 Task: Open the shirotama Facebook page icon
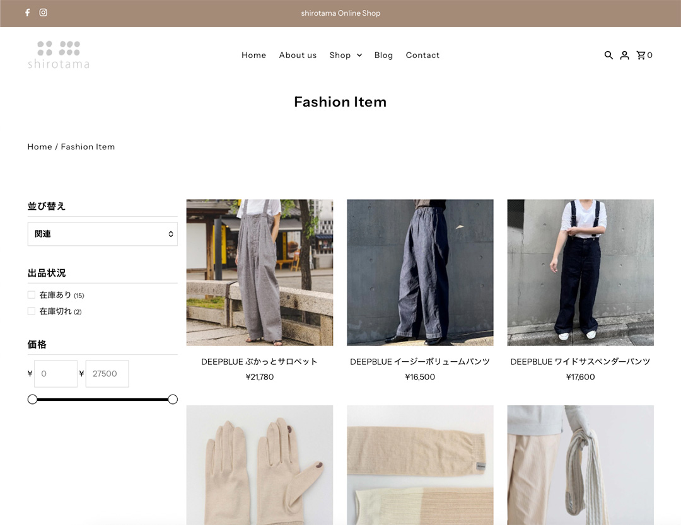[27, 13]
